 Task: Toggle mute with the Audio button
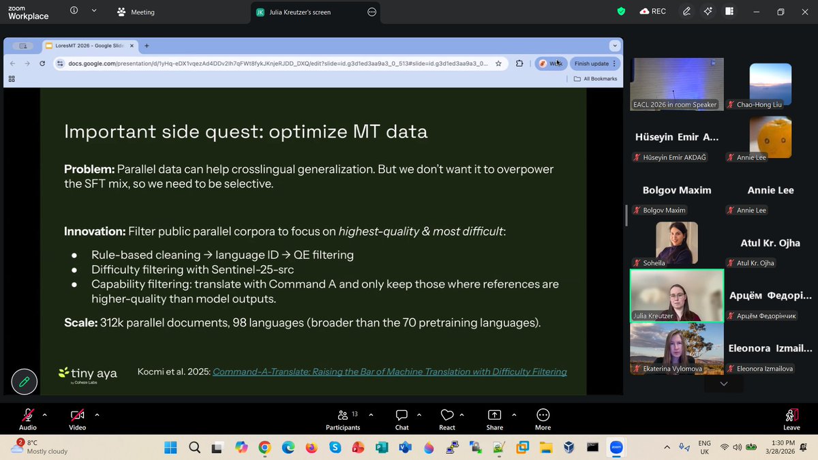(28, 419)
